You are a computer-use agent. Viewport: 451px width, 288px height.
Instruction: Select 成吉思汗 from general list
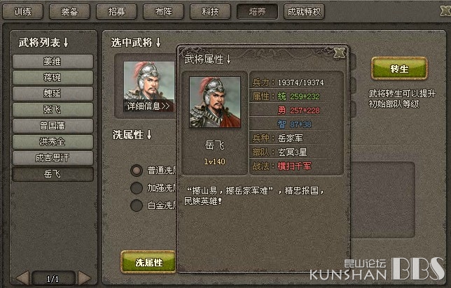pos(53,157)
